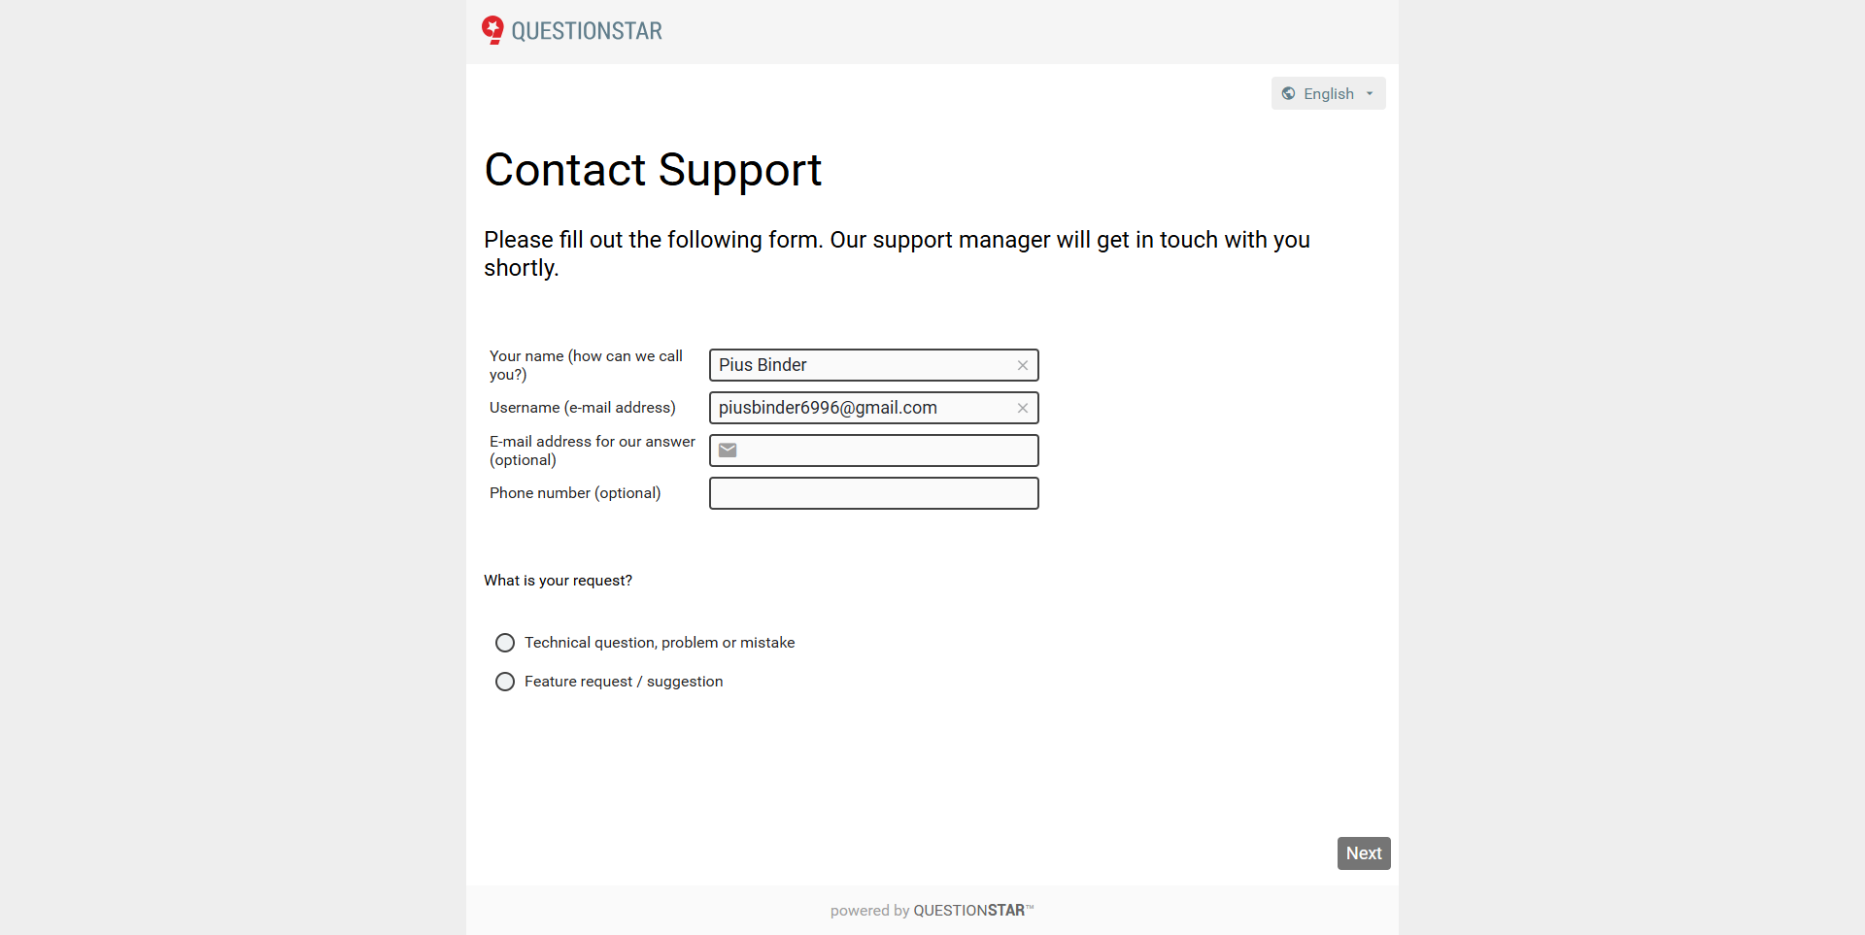Click the 'Feature request / suggestion' label text
The height and width of the screenshot is (935, 1865).
pos(624,682)
